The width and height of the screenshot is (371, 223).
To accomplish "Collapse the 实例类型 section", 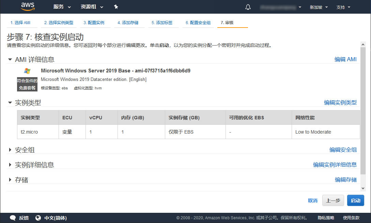I will coord(10,103).
